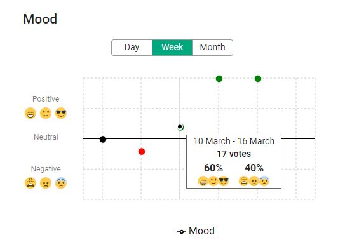Click the angry emoji inside the tooltip
The width and height of the screenshot is (345, 242).
tap(254, 181)
